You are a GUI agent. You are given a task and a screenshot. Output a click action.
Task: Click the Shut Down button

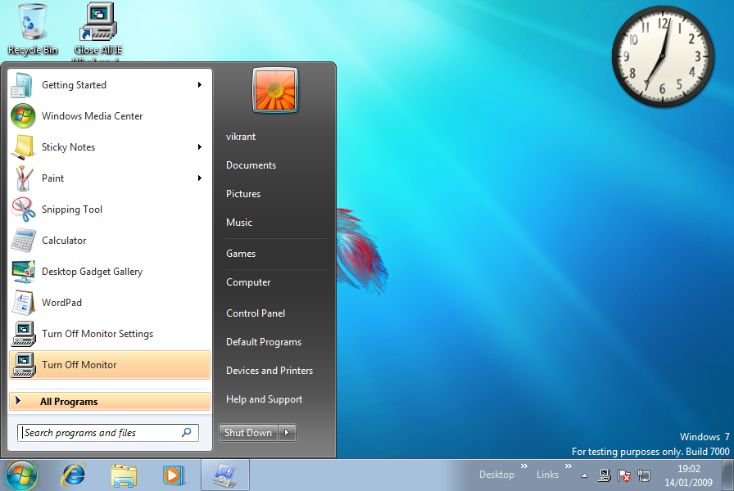pos(248,433)
